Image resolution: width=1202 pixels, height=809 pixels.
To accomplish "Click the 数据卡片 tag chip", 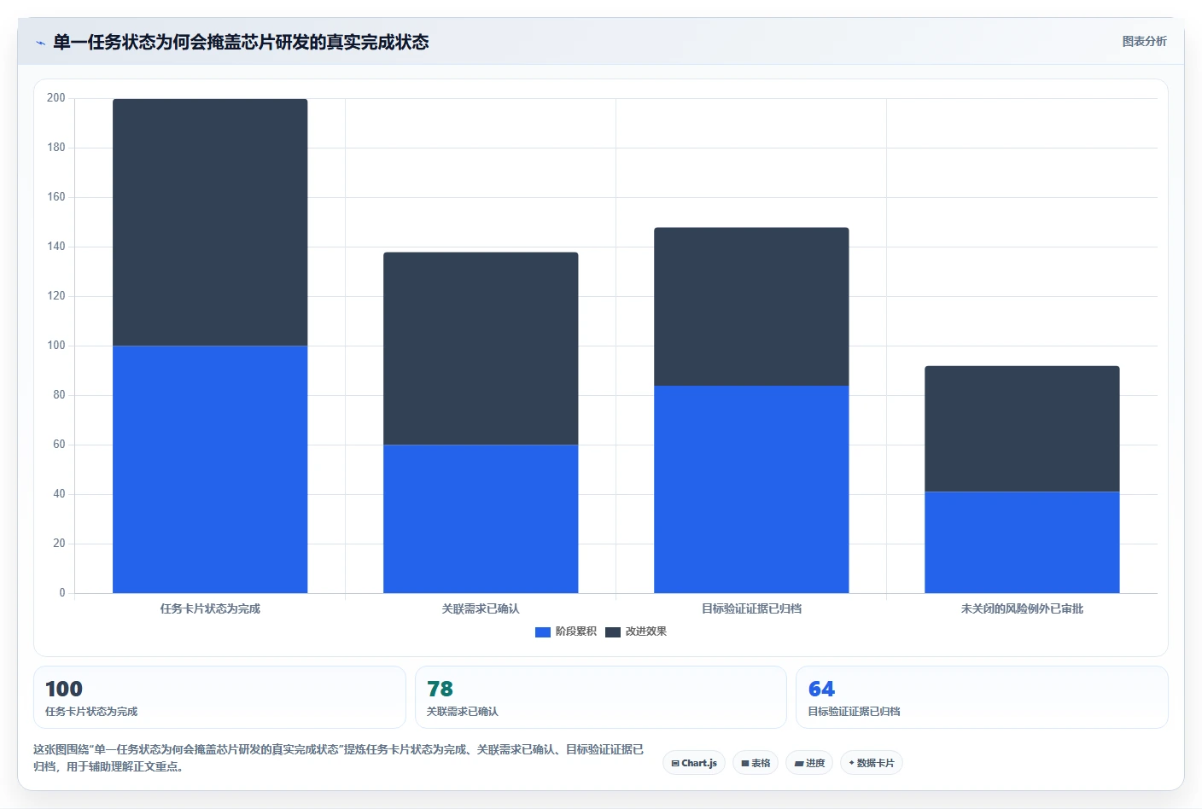I will pyautogui.click(x=872, y=763).
